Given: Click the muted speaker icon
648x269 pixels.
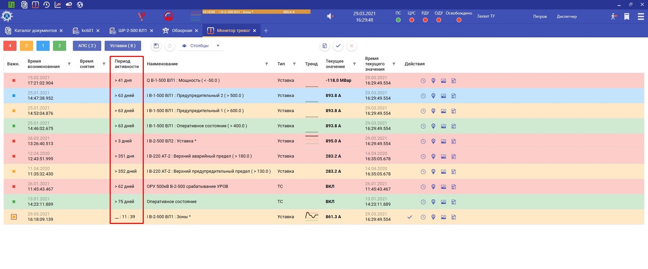Looking at the screenshot, I should tap(330, 16).
